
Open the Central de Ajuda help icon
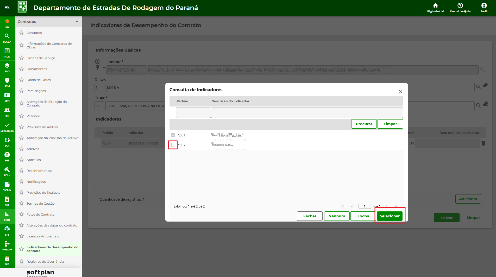pyautogui.click(x=460, y=6)
